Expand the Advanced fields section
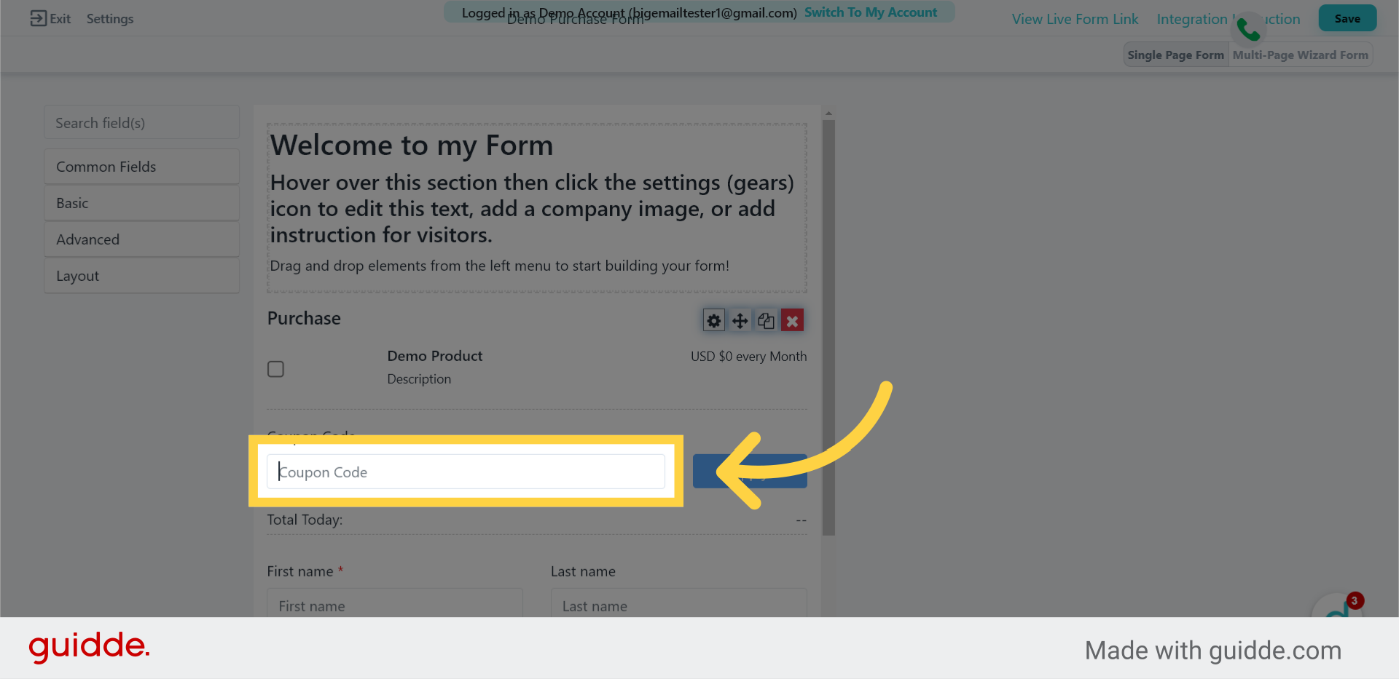 click(x=141, y=239)
